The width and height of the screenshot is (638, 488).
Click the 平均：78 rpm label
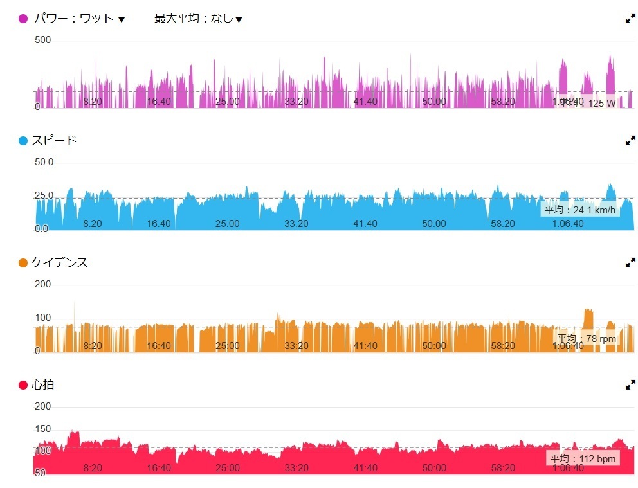coord(587,338)
